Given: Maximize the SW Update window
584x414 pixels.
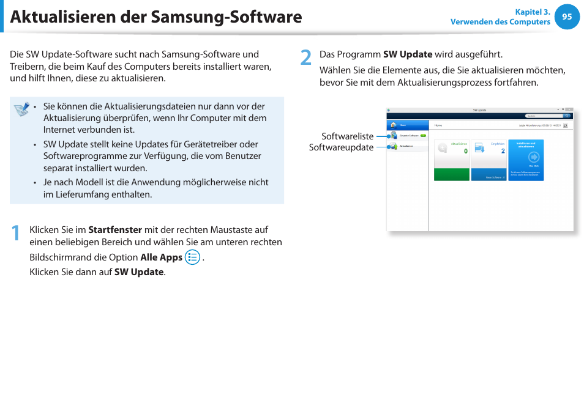Looking at the screenshot, I should coord(563,109).
